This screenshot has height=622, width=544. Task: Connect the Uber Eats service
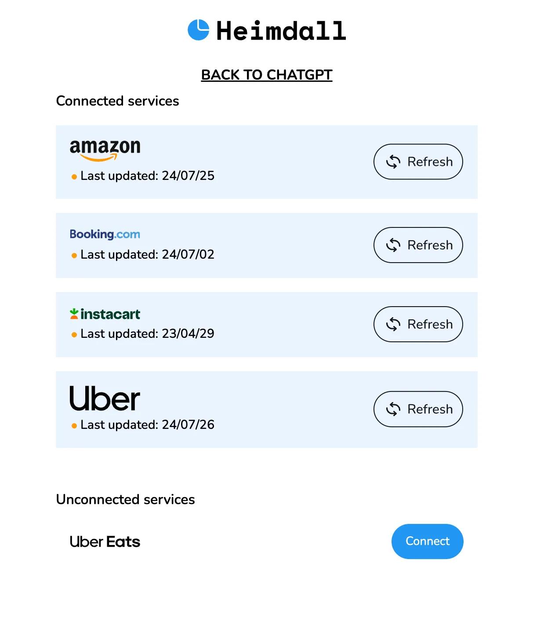pyautogui.click(x=427, y=541)
